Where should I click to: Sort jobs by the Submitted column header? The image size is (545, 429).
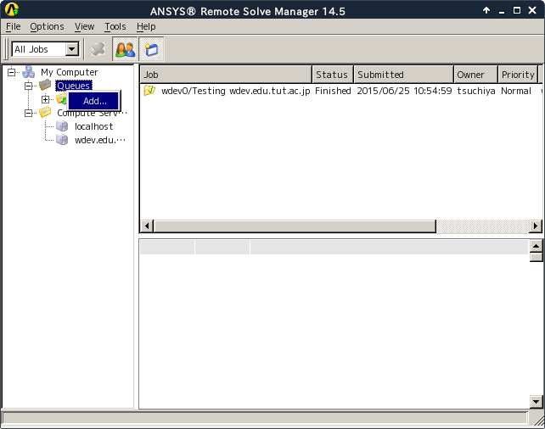point(402,75)
